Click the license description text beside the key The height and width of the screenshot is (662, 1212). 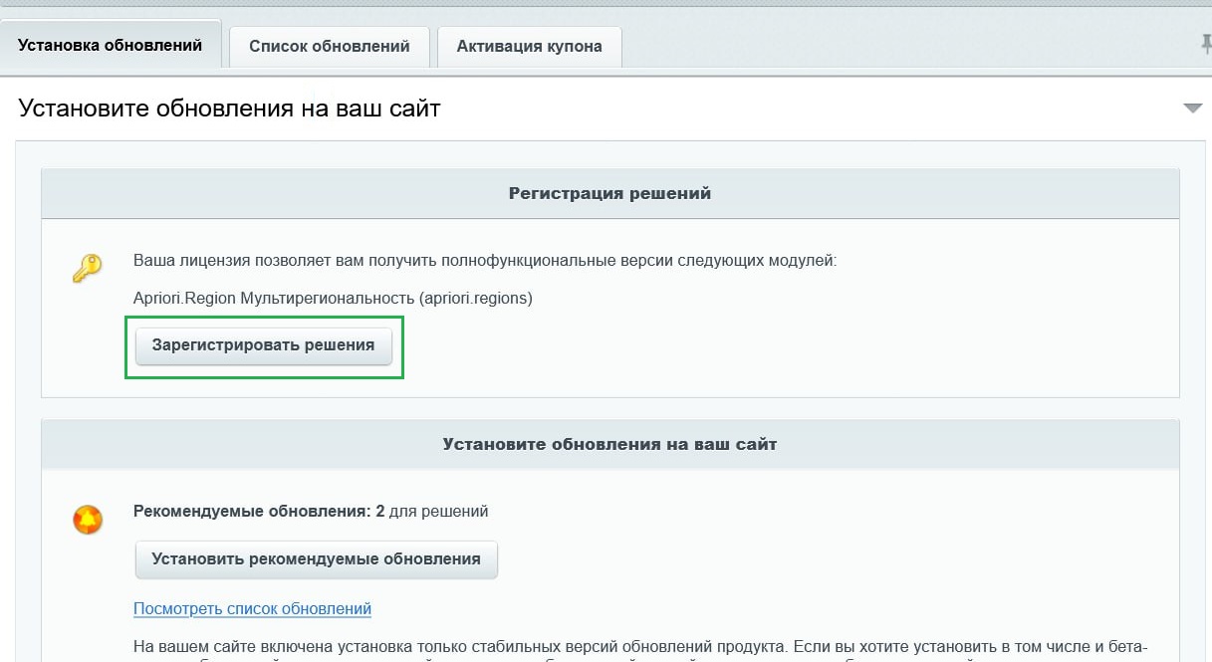point(485,261)
